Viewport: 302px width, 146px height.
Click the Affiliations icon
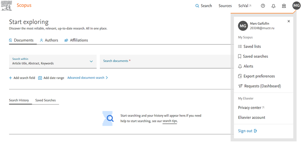pyautogui.click(x=66, y=40)
